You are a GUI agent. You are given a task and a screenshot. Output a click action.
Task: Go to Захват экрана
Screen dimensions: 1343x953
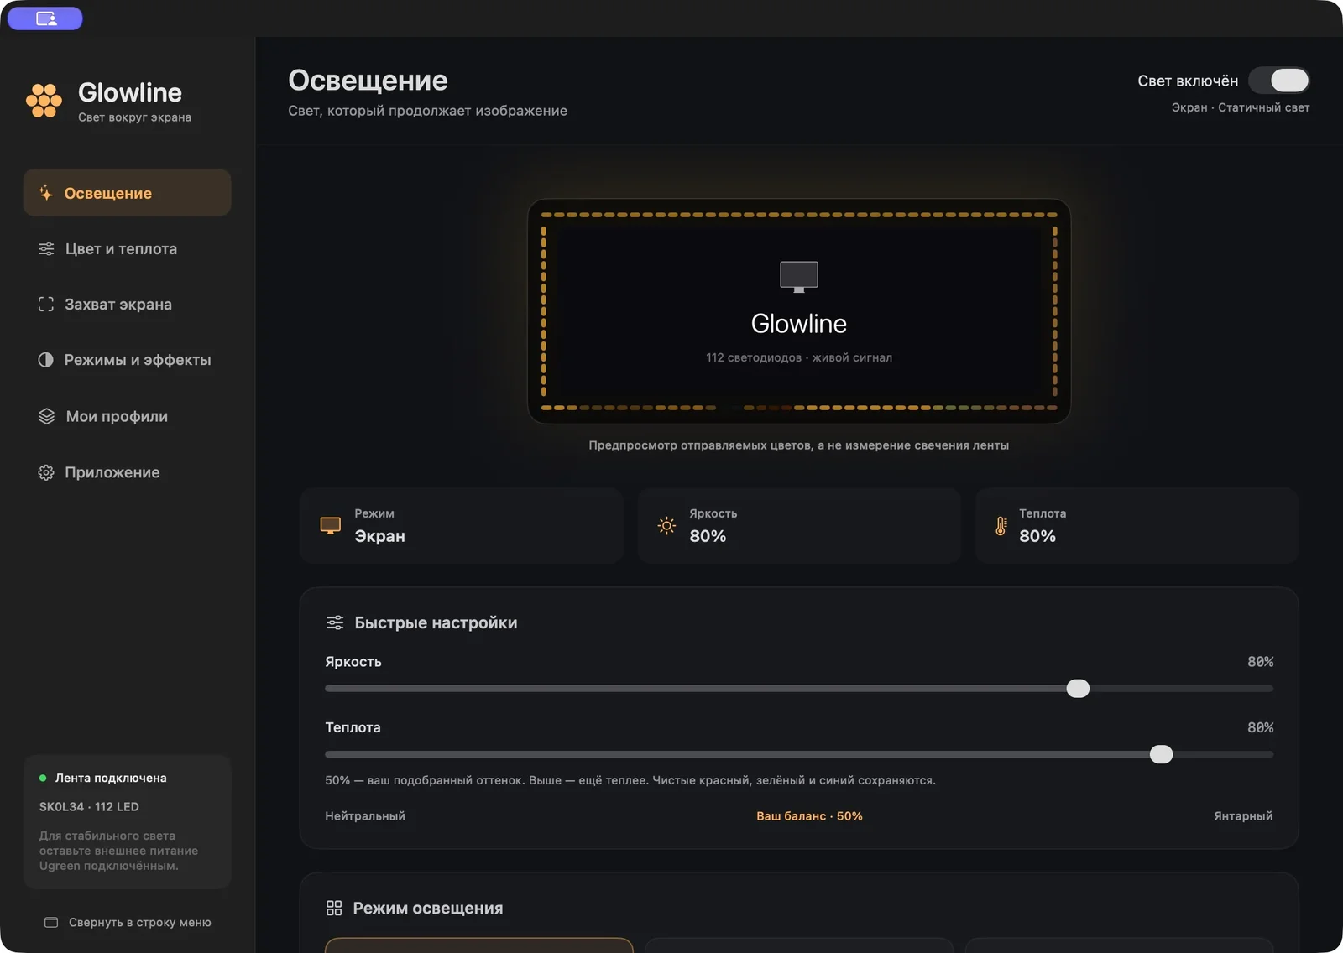point(128,305)
